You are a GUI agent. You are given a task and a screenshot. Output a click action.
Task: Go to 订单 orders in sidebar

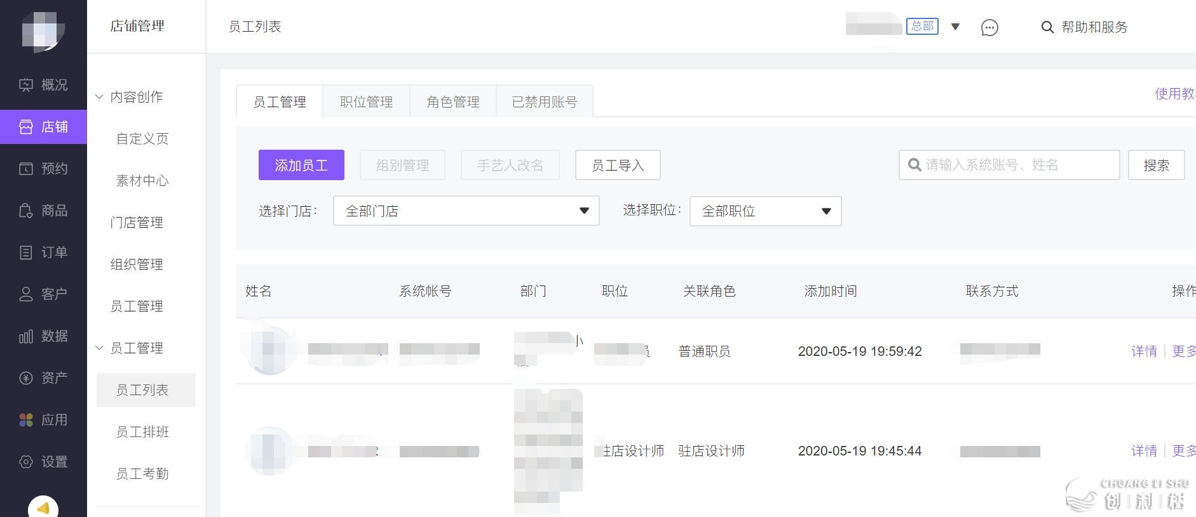(26, 252)
